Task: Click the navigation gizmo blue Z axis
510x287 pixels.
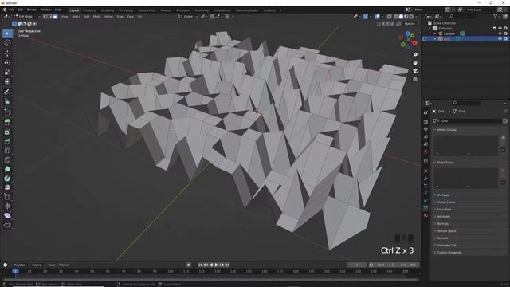Action: point(408,33)
